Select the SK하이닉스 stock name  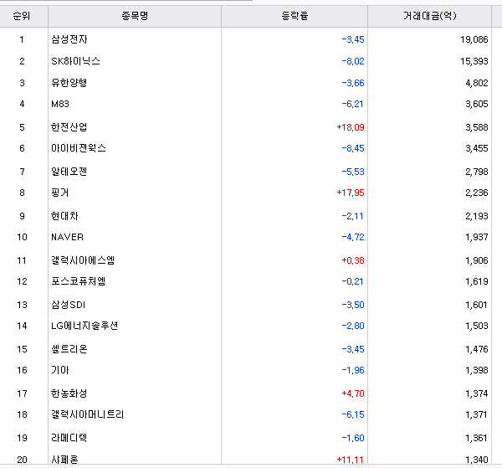75,61
